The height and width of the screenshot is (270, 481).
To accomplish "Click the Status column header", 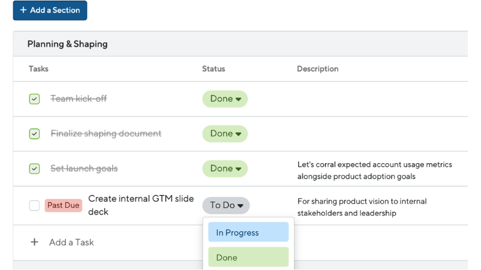I will (214, 69).
